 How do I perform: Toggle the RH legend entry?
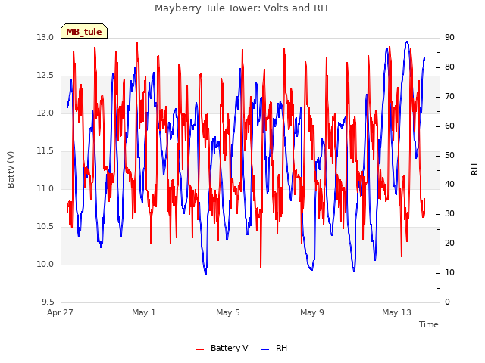[x=274, y=348]
